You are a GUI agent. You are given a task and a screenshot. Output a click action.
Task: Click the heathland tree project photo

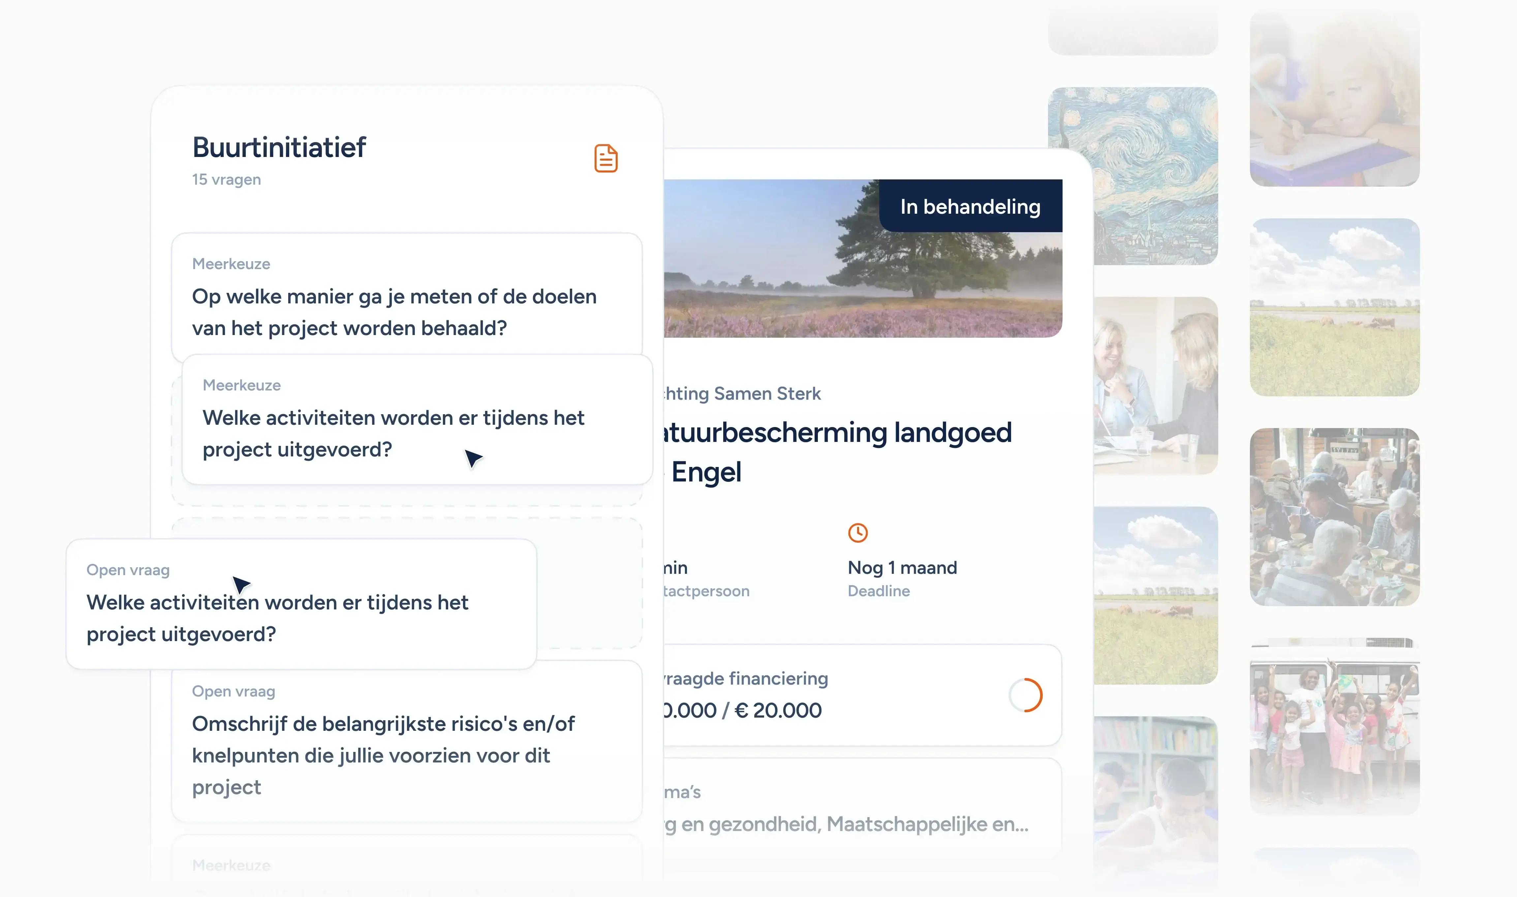pos(863,258)
